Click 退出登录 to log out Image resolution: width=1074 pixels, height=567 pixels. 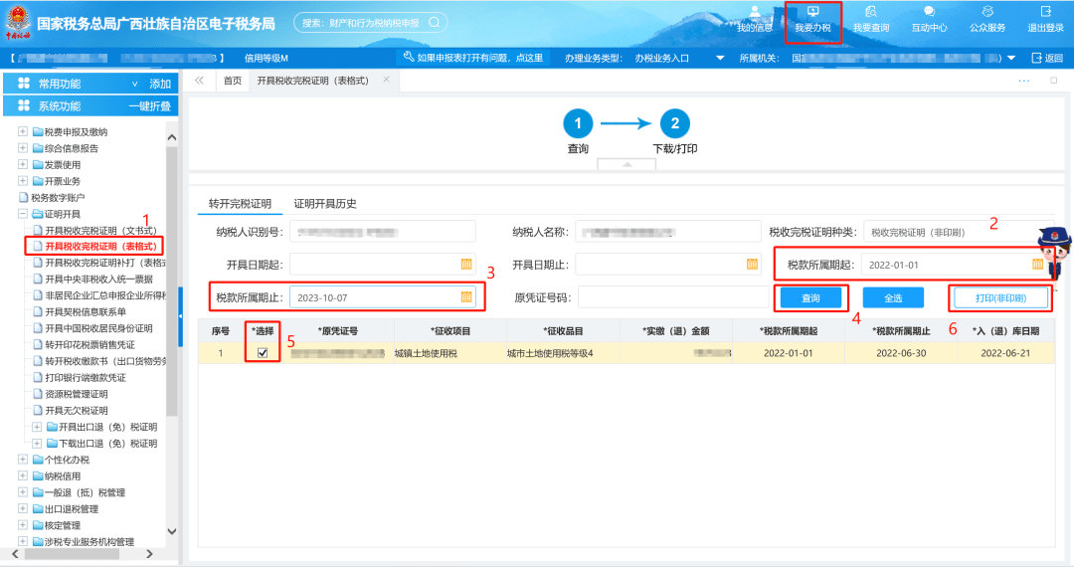(1045, 19)
